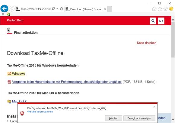Maximize the browser window

point(160,3)
